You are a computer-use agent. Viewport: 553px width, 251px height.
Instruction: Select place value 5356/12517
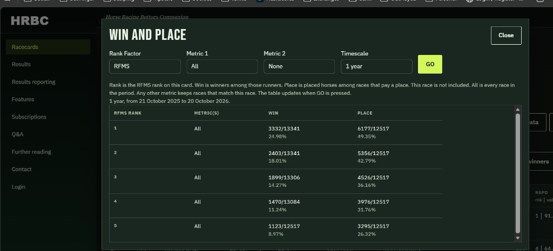pos(373,154)
